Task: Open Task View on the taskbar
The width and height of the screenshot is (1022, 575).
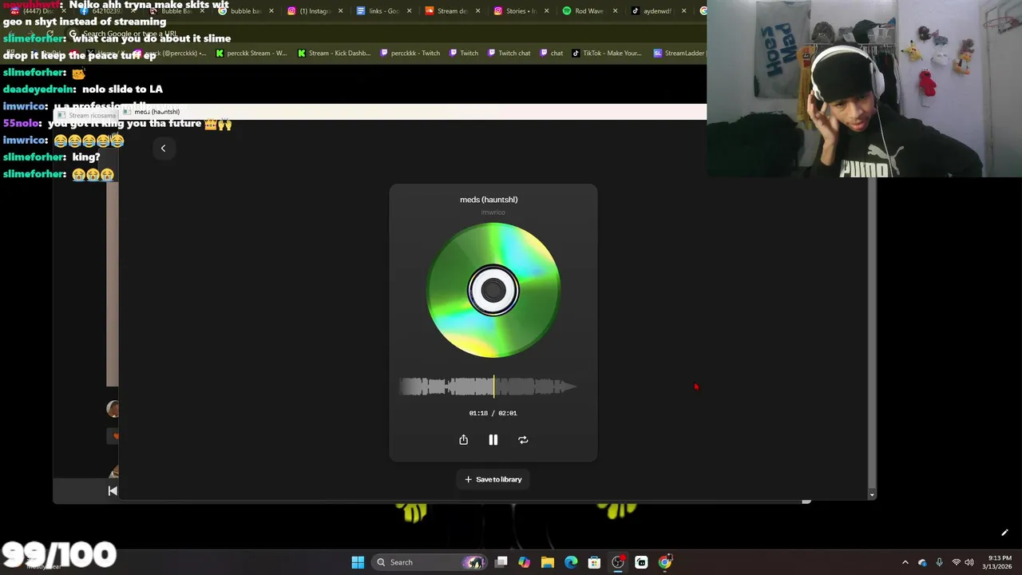Action: pos(501,562)
